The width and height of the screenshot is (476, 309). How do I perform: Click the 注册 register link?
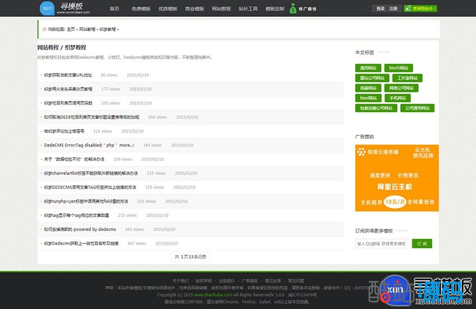tap(393, 9)
